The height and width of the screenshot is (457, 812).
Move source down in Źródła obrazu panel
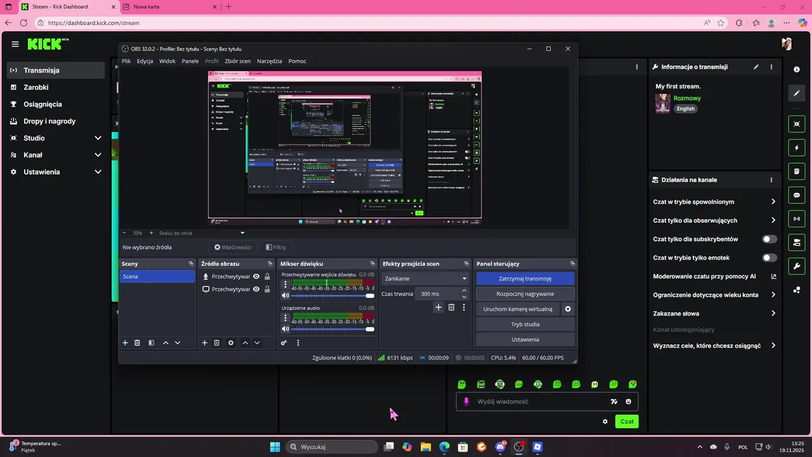(257, 343)
